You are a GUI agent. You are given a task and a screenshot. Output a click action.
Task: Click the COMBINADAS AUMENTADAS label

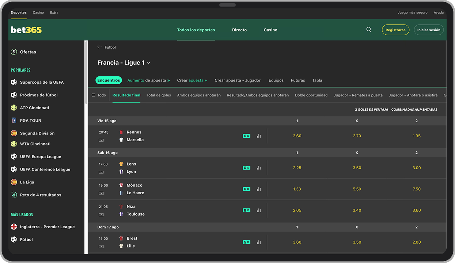pyautogui.click(x=414, y=110)
